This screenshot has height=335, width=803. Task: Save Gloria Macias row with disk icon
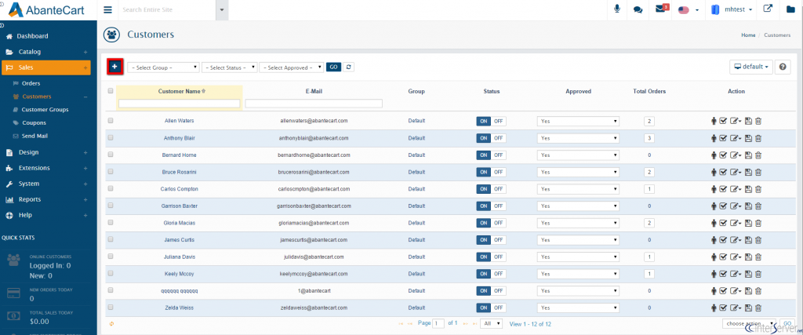click(748, 223)
